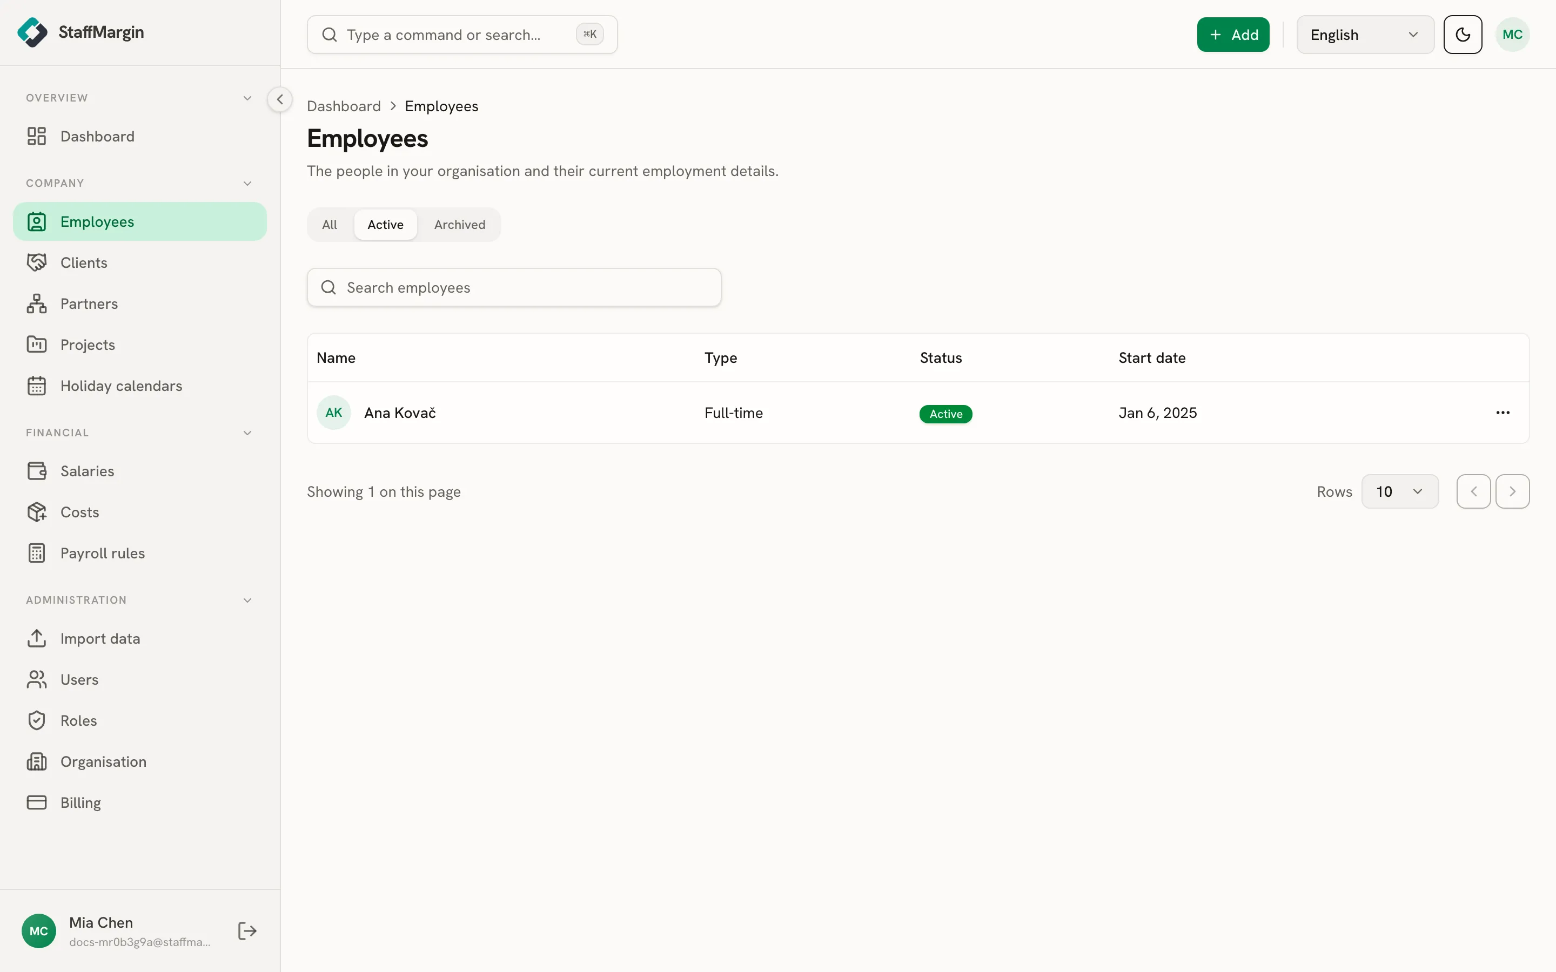This screenshot has width=1556, height=972.
Task: Open Holiday calendars via calendar icon
Action: (x=37, y=386)
